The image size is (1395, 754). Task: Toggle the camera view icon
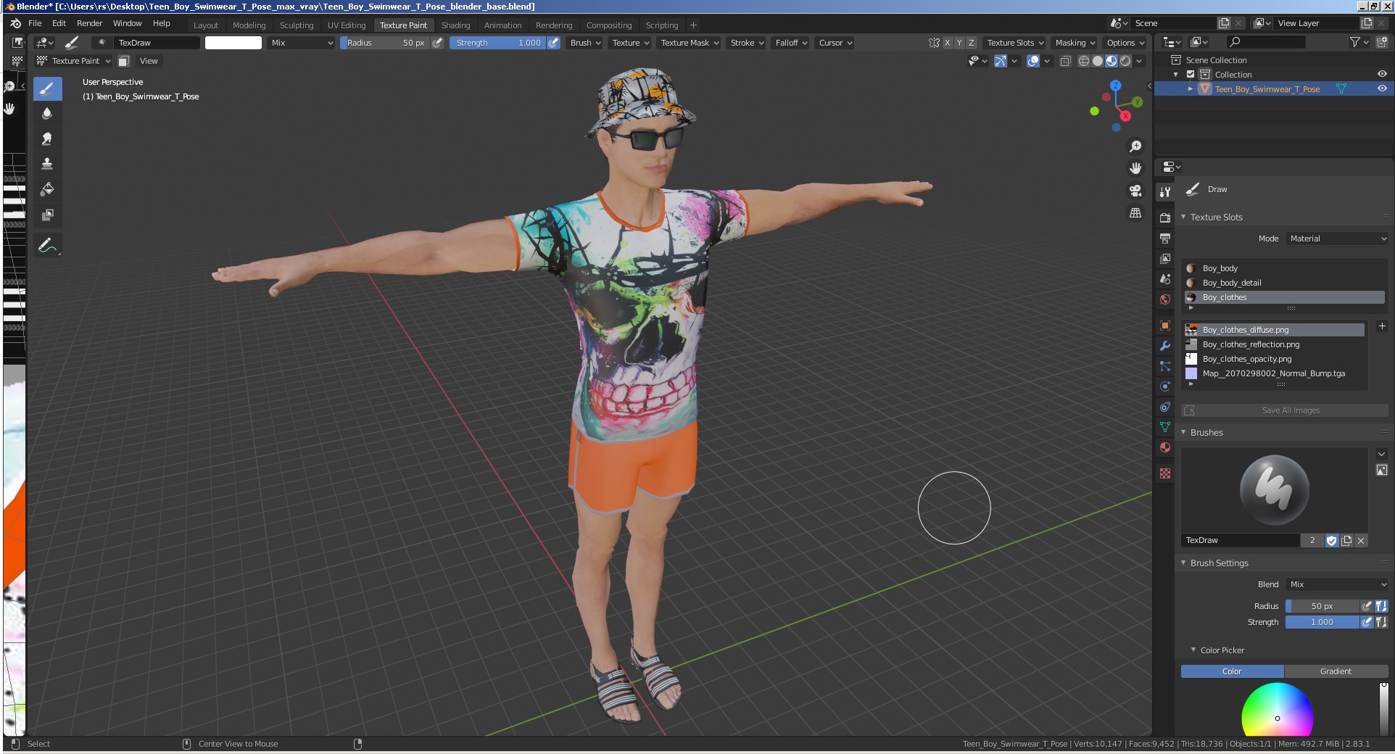[1135, 191]
